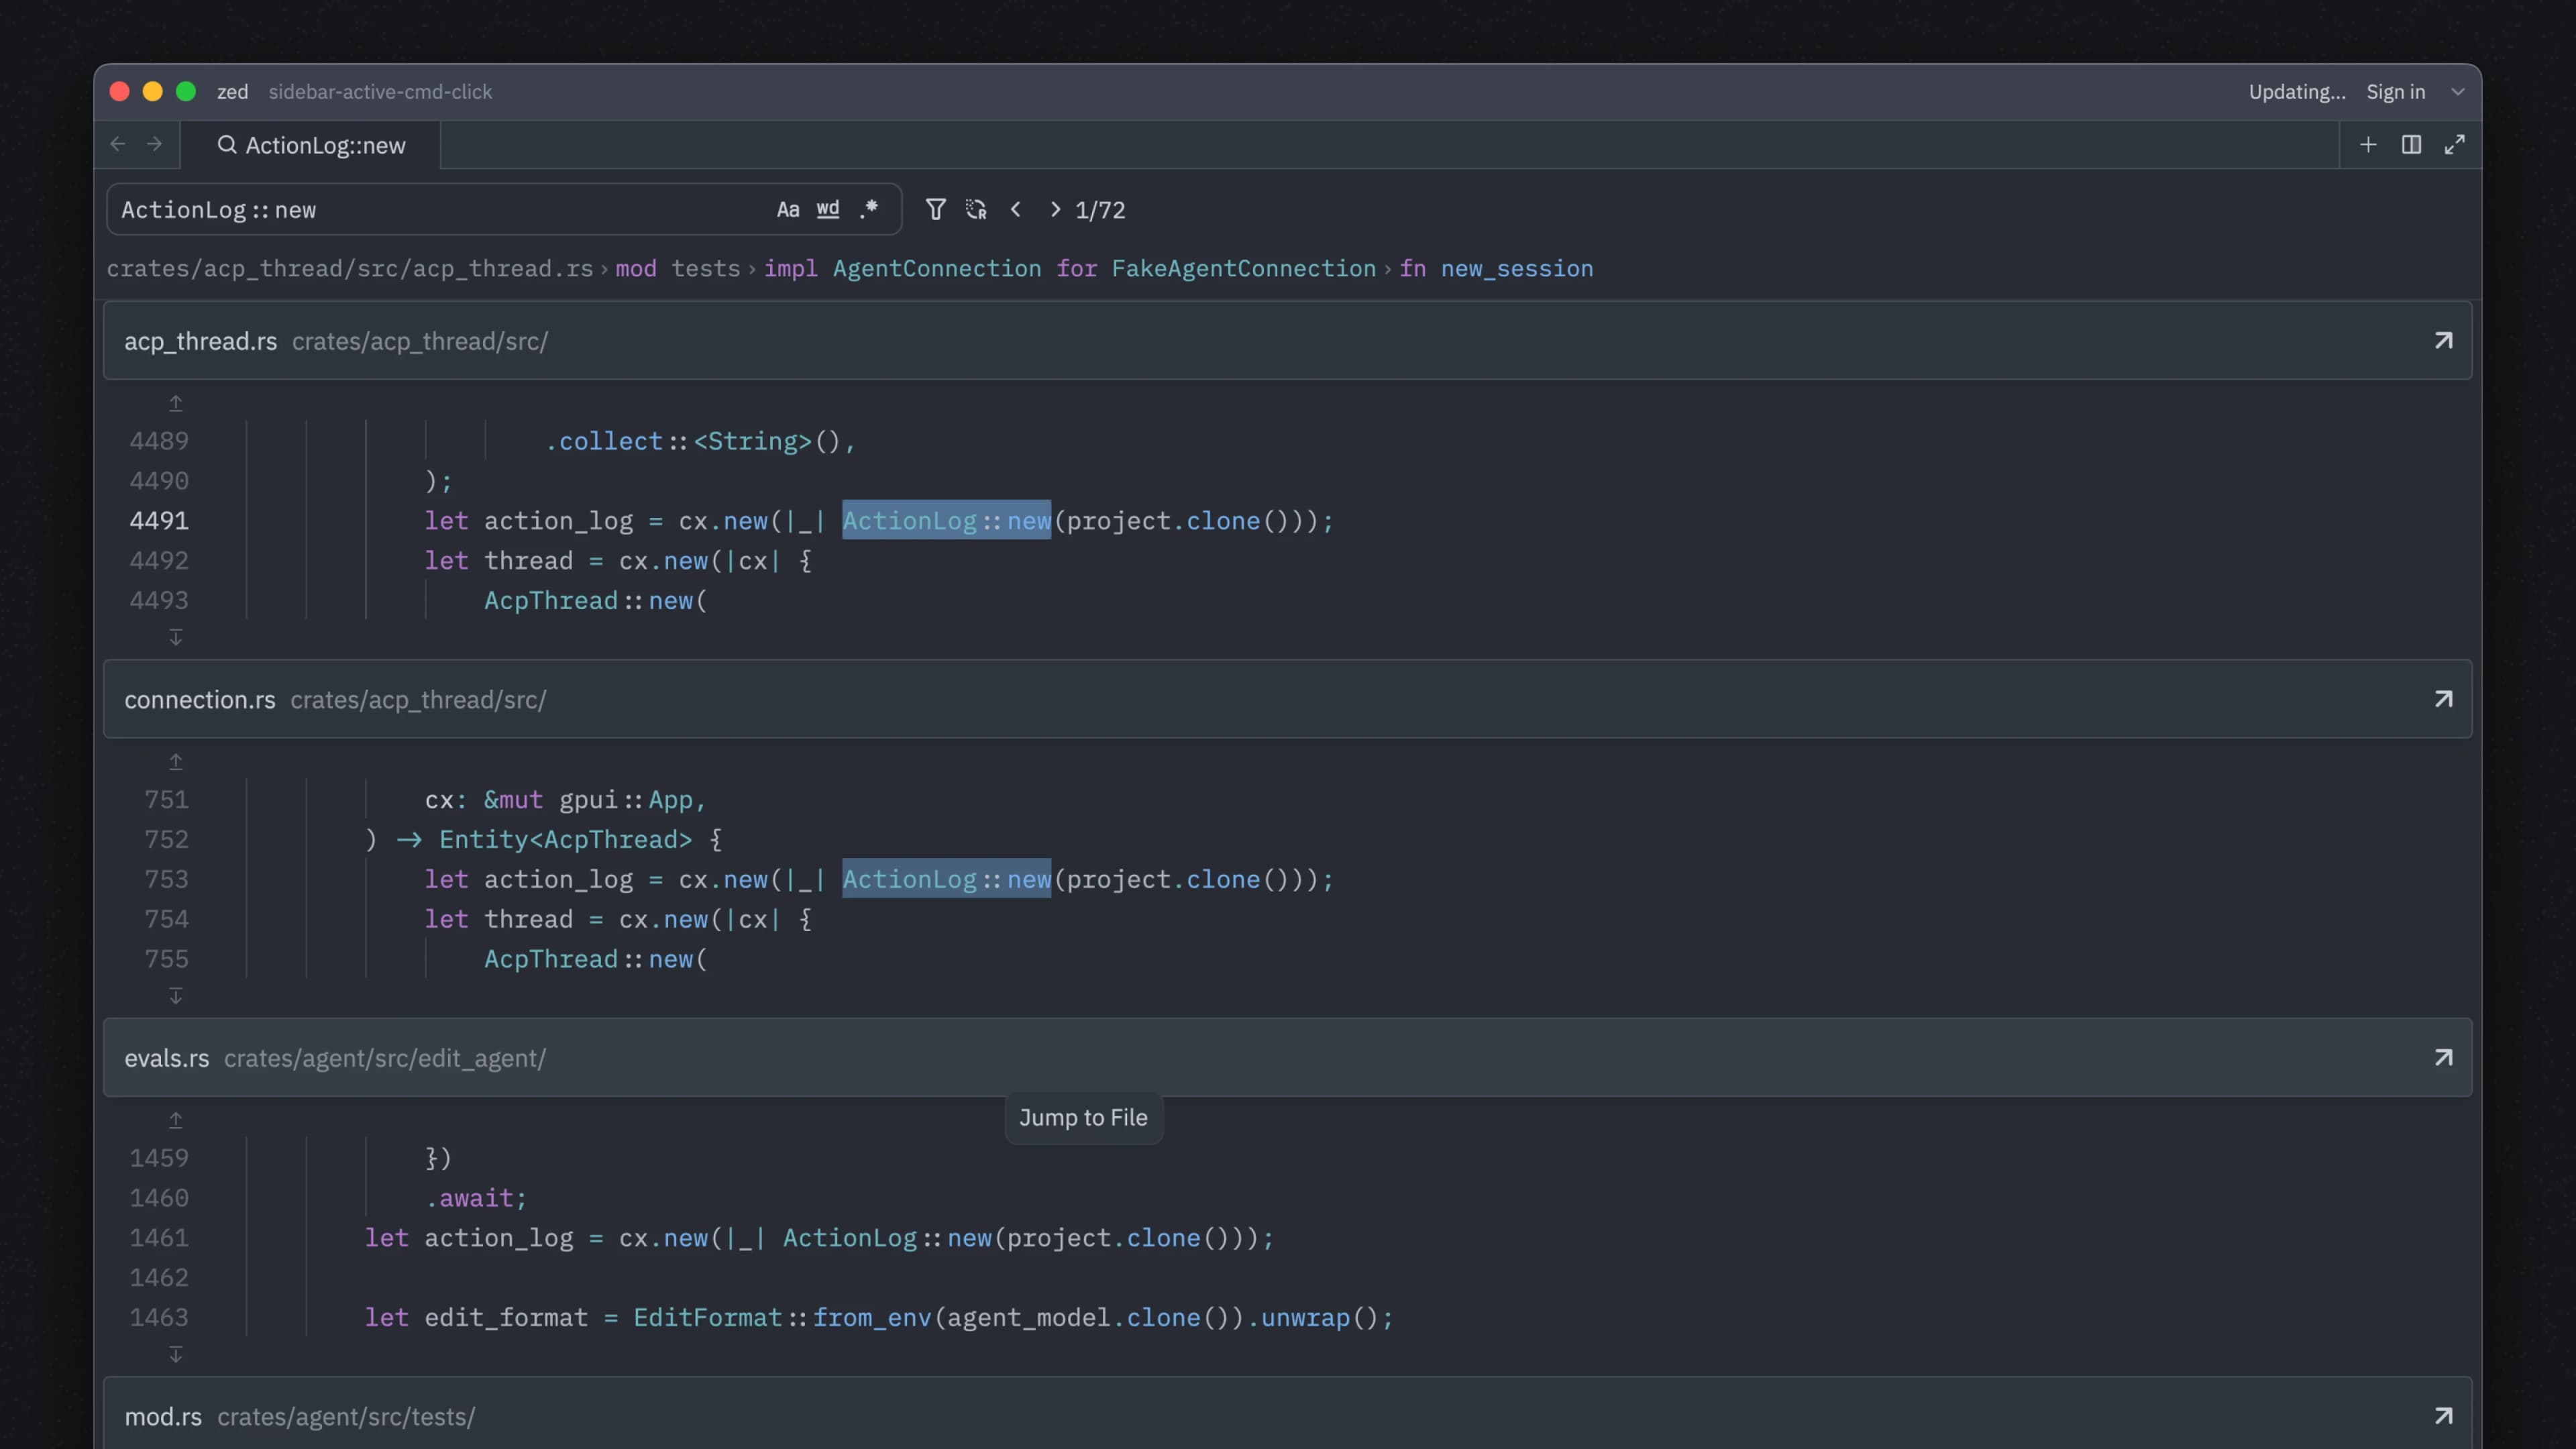Select the ActionLog::new search tab
The width and height of the screenshot is (2576, 1449).
[x=311, y=145]
